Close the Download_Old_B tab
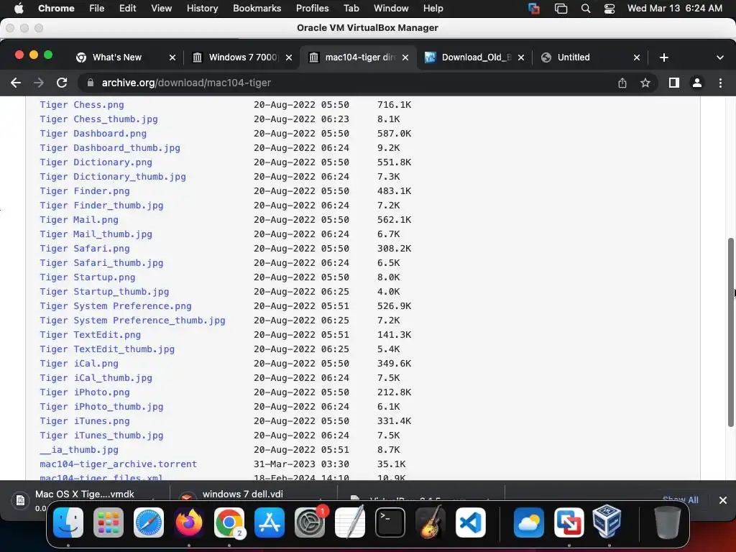Image resolution: width=736 pixels, height=552 pixels. (521, 57)
